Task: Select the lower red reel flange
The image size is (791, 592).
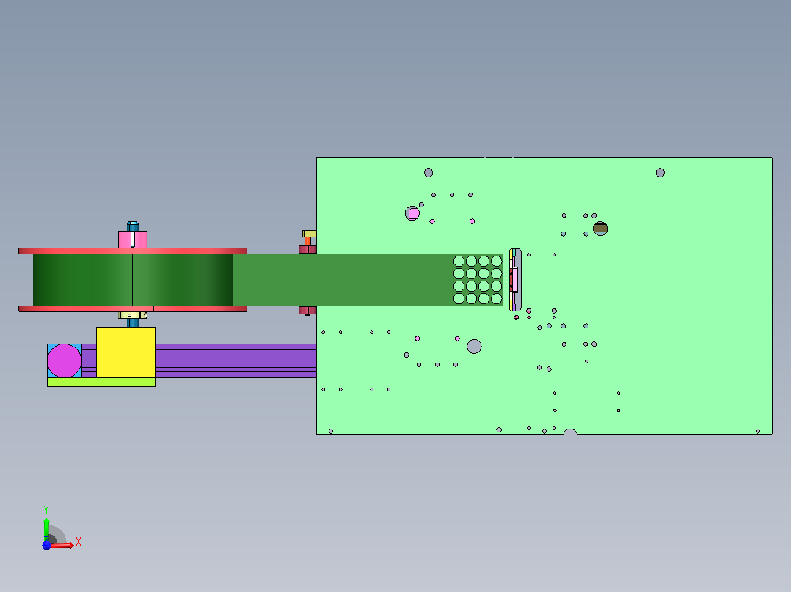Action: pyautogui.click(x=133, y=309)
